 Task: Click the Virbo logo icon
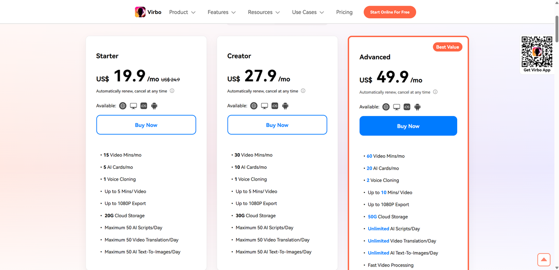[x=140, y=12]
